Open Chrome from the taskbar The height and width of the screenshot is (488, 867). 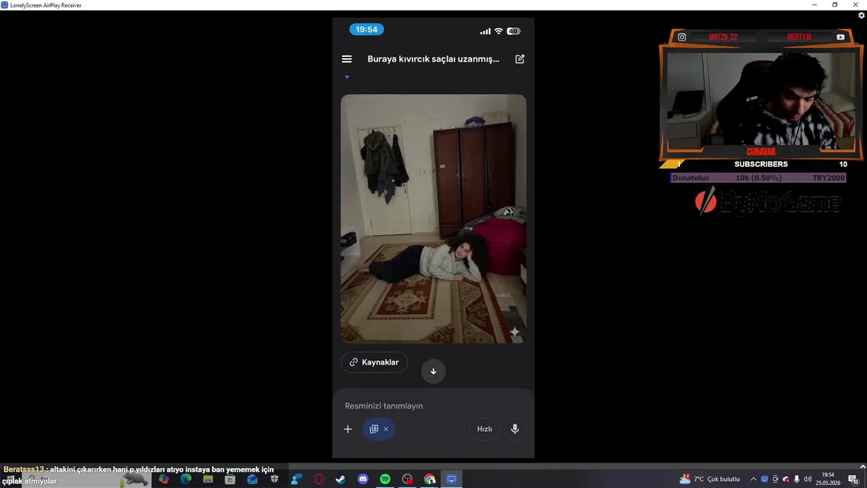coord(429,479)
